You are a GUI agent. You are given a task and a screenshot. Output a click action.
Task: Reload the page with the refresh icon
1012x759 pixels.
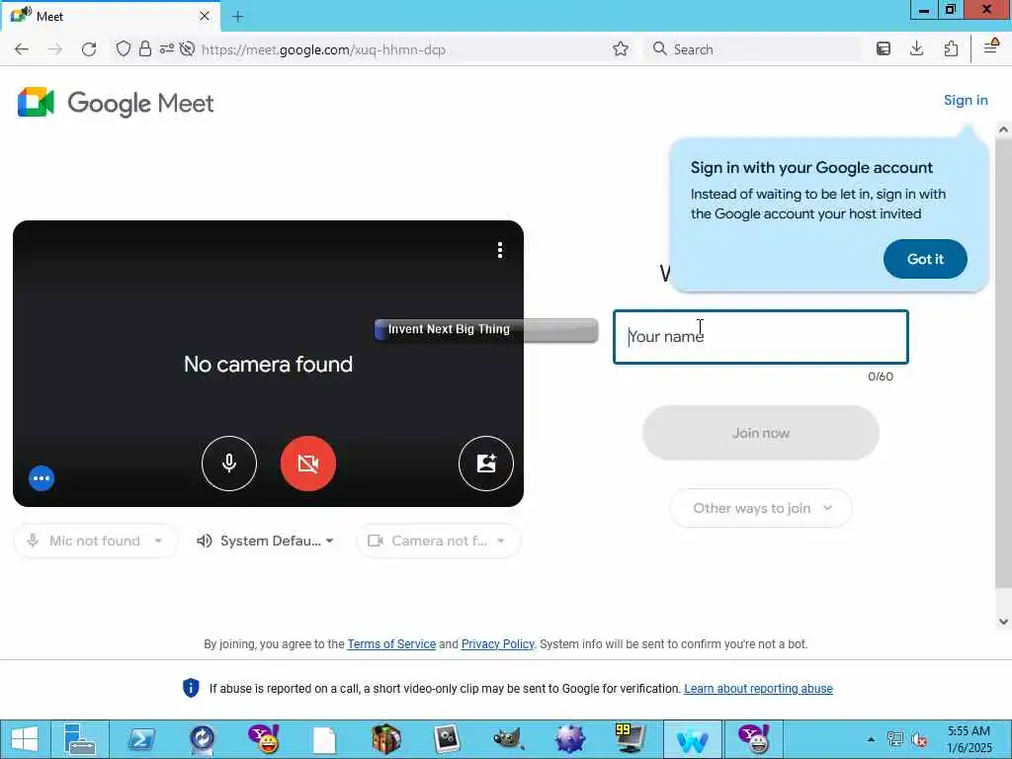(x=89, y=49)
